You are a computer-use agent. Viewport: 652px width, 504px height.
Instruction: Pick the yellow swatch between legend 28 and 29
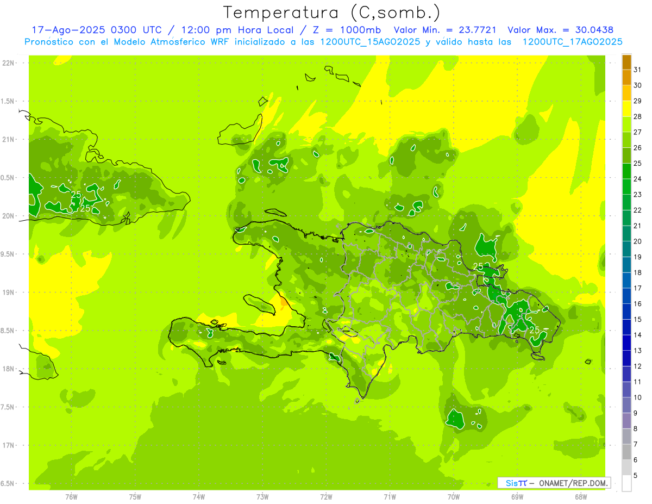(x=626, y=109)
